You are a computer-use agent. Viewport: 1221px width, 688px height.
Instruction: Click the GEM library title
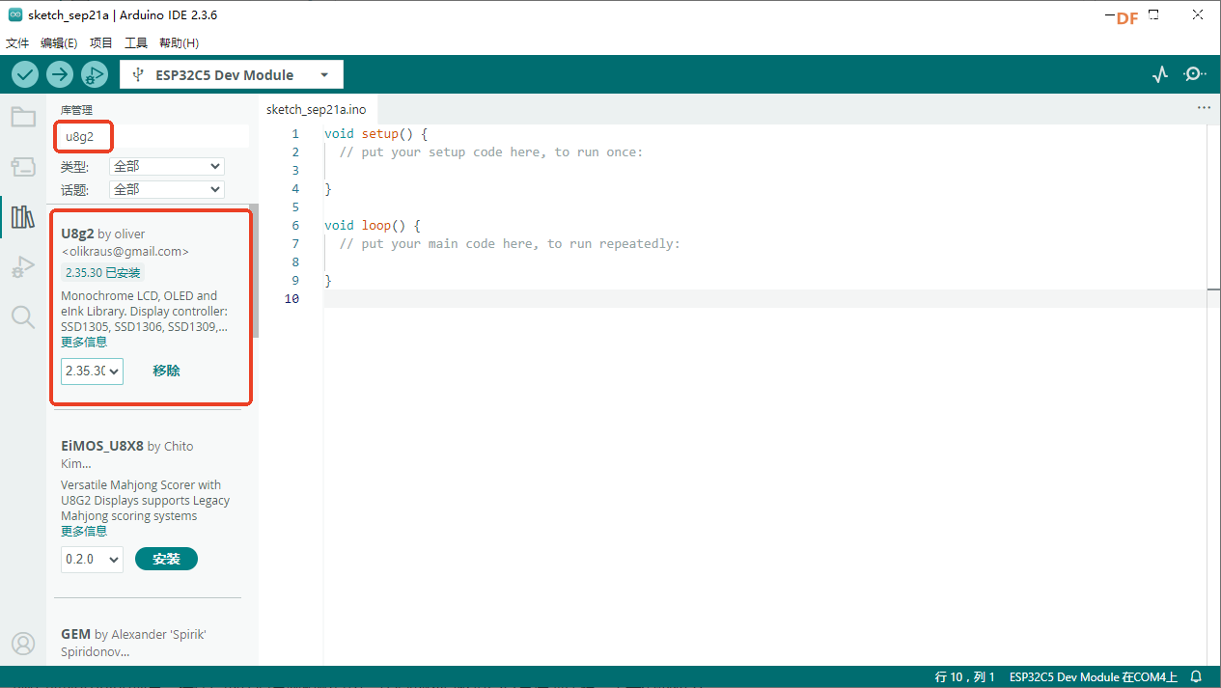(x=75, y=634)
